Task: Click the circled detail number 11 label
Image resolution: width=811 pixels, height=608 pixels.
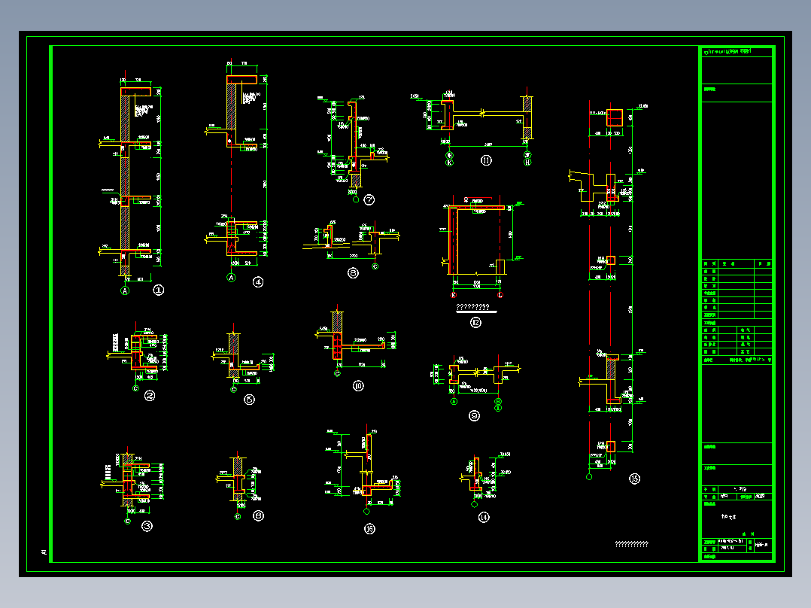Action: tap(486, 160)
